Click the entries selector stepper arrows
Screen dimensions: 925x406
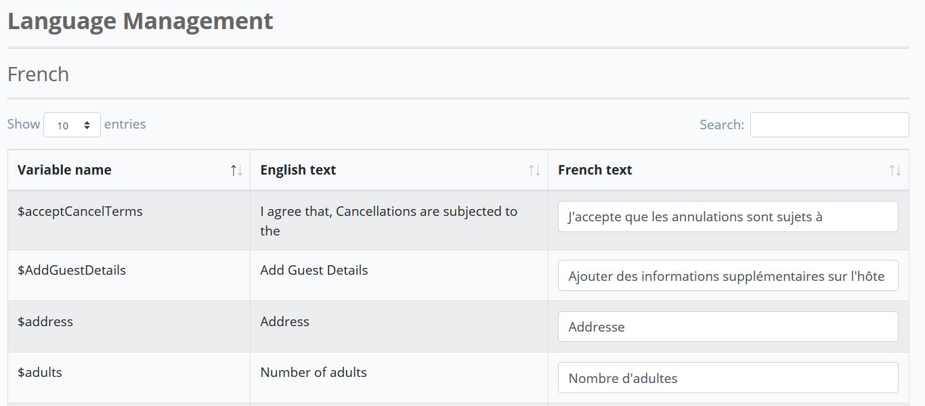coord(88,125)
